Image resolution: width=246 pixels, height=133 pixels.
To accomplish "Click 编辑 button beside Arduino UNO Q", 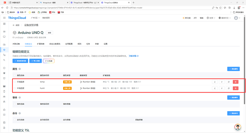I will click(x=50, y=33).
